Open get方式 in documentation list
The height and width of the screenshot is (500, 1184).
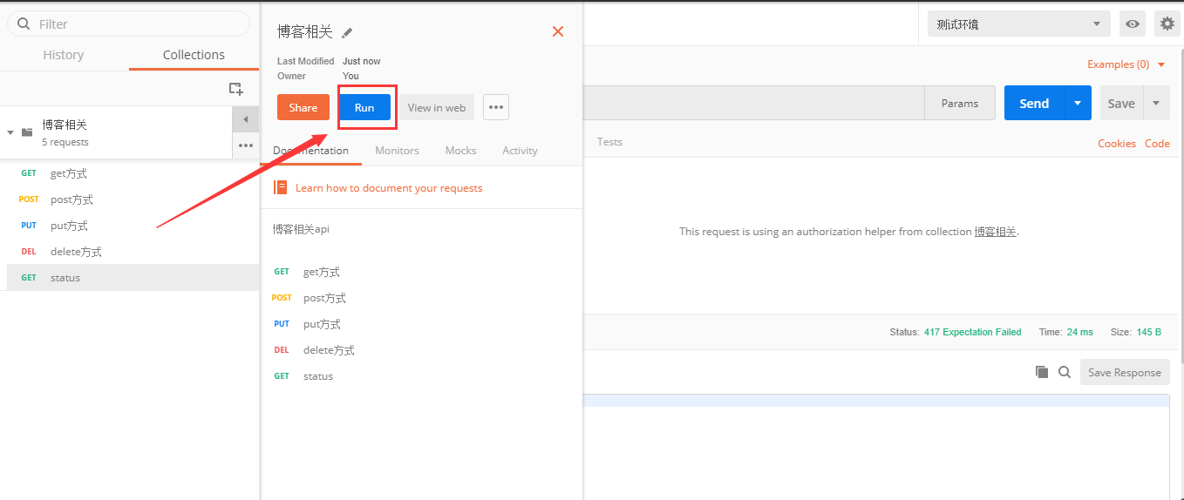(x=321, y=272)
